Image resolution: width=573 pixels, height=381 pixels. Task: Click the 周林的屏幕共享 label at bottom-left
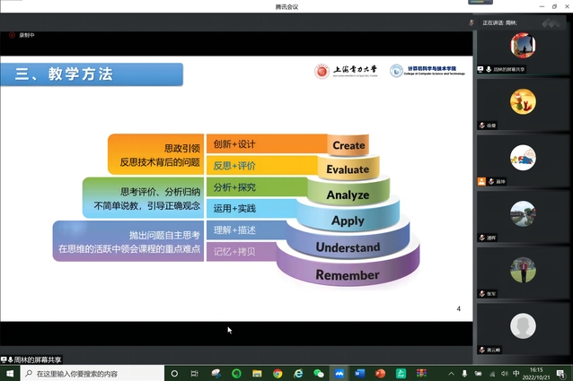pyautogui.click(x=36, y=359)
